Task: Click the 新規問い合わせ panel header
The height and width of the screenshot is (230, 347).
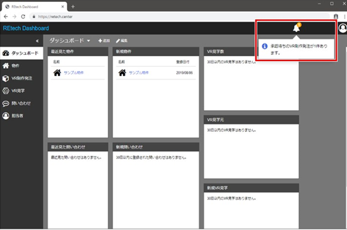Action: [x=156, y=147]
